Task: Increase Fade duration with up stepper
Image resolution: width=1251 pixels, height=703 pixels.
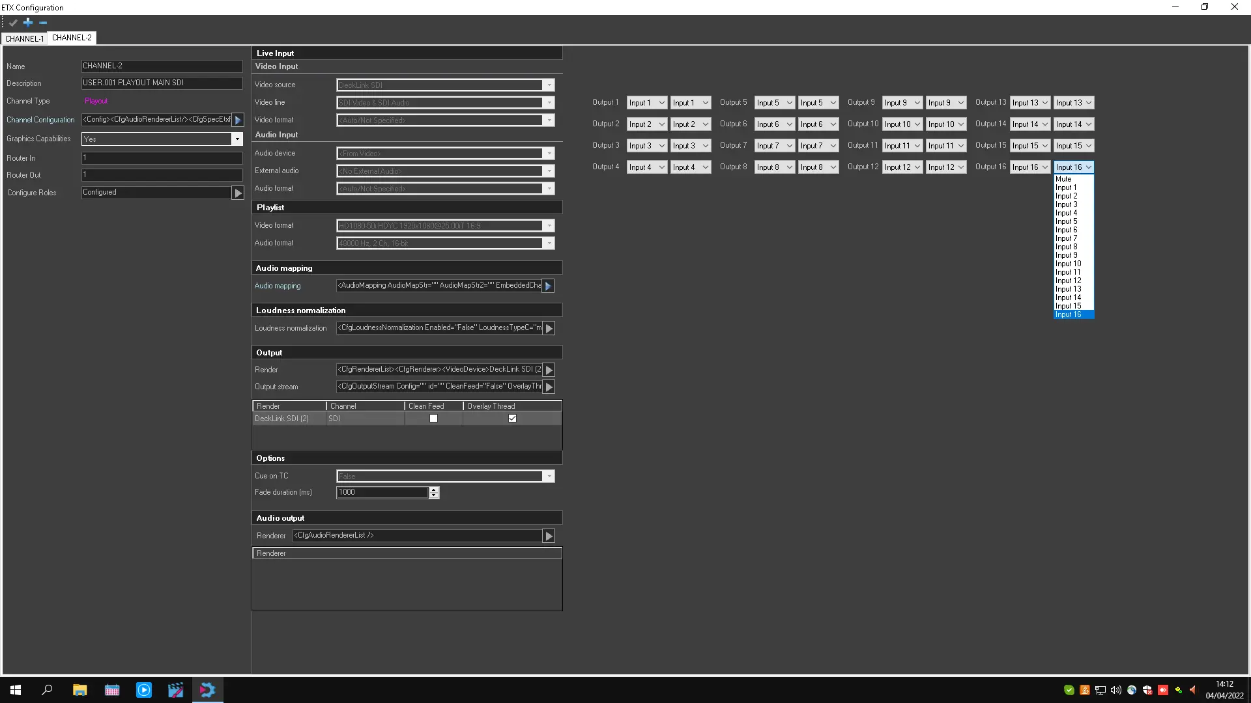Action: (434, 489)
